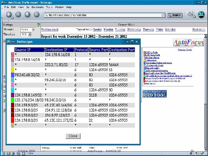Click the Destination Port column header
208x156 pixels.
click(122, 50)
